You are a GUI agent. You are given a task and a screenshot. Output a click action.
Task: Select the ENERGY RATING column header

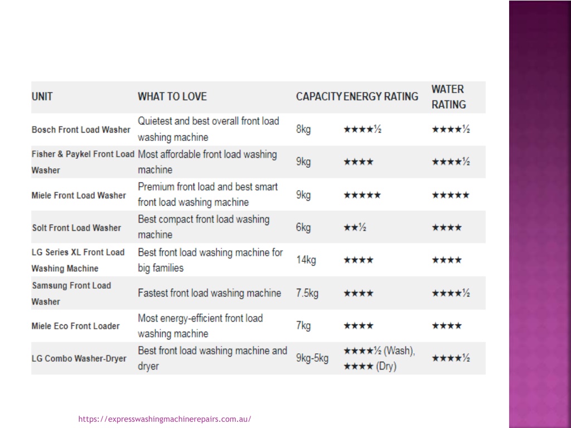pyautogui.click(x=380, y=96)
